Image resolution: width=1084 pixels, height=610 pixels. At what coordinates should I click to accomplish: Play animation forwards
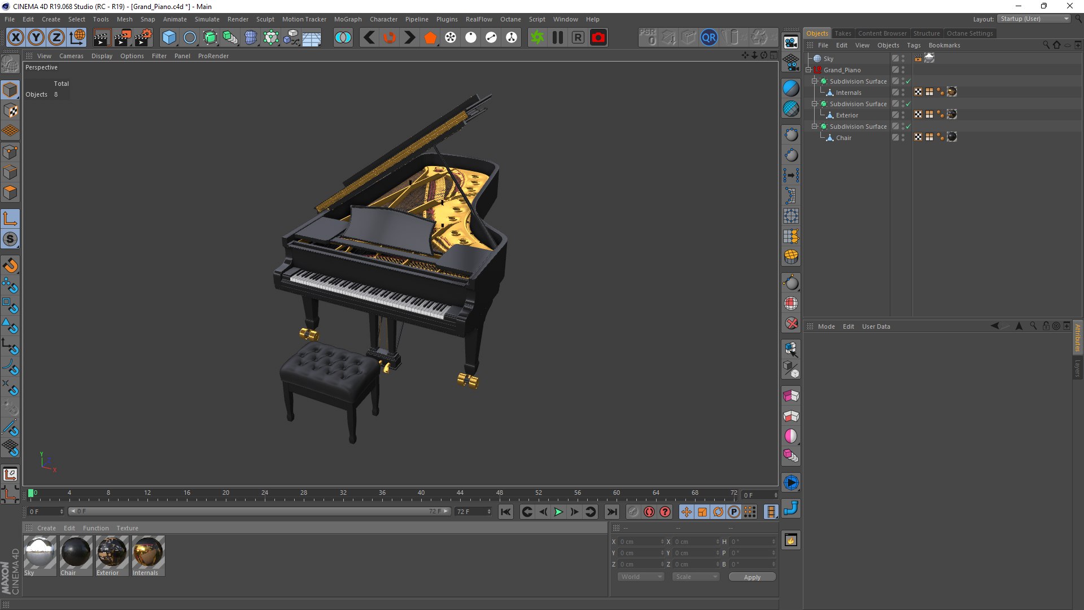click(x=558, y=512)
